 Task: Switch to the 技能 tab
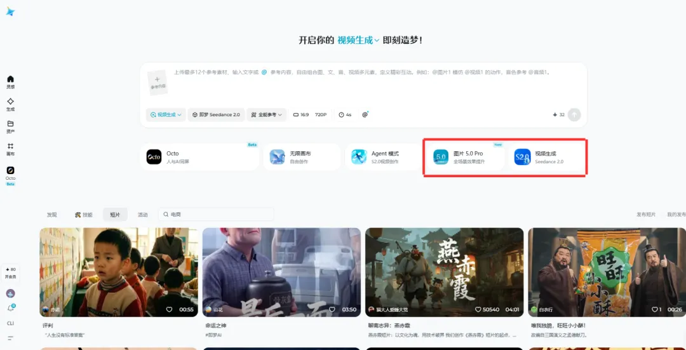click(84, 215)
